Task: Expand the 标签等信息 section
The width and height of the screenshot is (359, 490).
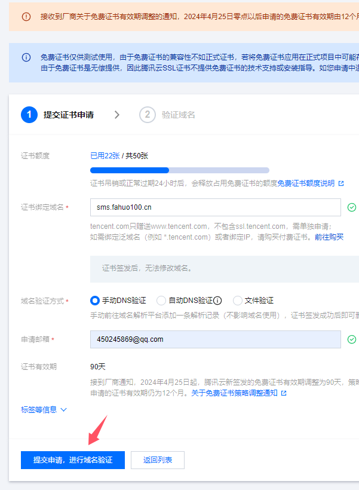Action: (x=44, y=410)
